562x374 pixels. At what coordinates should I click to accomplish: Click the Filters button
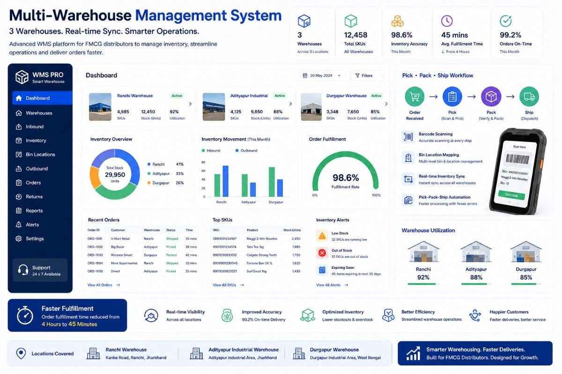(x=367, y=75)
